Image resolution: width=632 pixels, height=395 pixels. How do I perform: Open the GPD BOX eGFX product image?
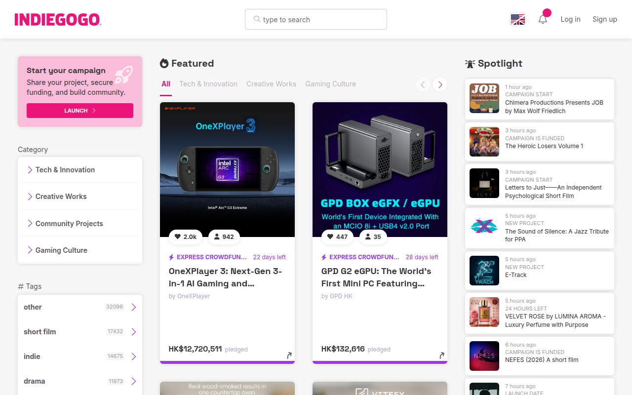(380, 169)
